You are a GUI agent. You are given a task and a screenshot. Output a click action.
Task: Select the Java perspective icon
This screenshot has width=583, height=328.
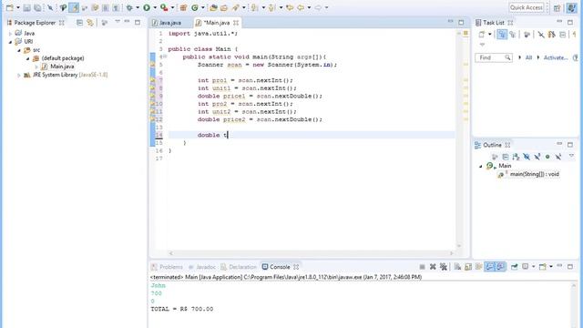pos(571,7)
